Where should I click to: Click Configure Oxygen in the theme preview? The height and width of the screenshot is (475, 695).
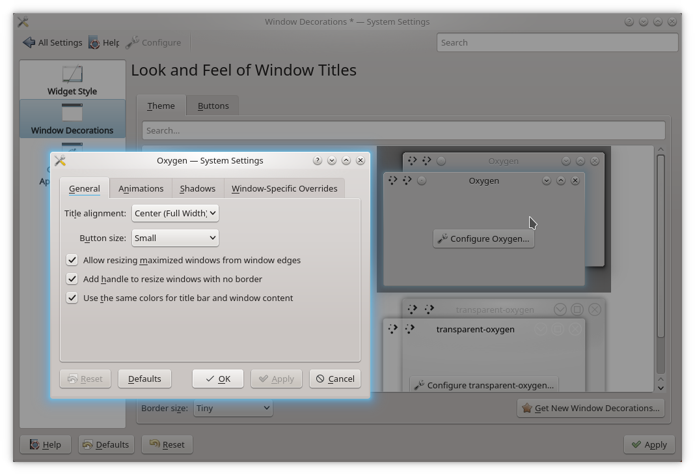click(x=484, y=238)
